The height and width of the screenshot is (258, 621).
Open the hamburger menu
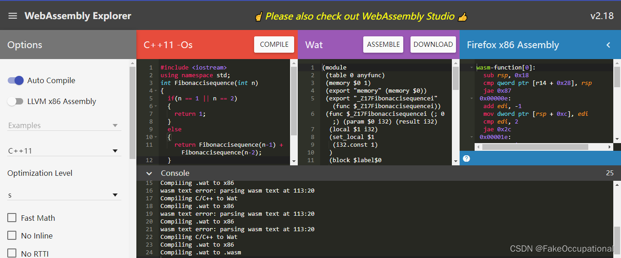click(x=13, y=16)
